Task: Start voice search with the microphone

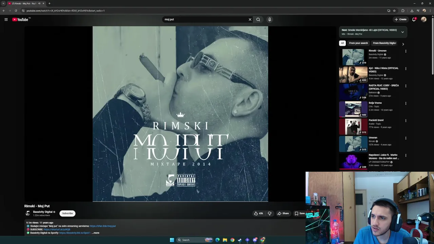Action: point(270,19)
